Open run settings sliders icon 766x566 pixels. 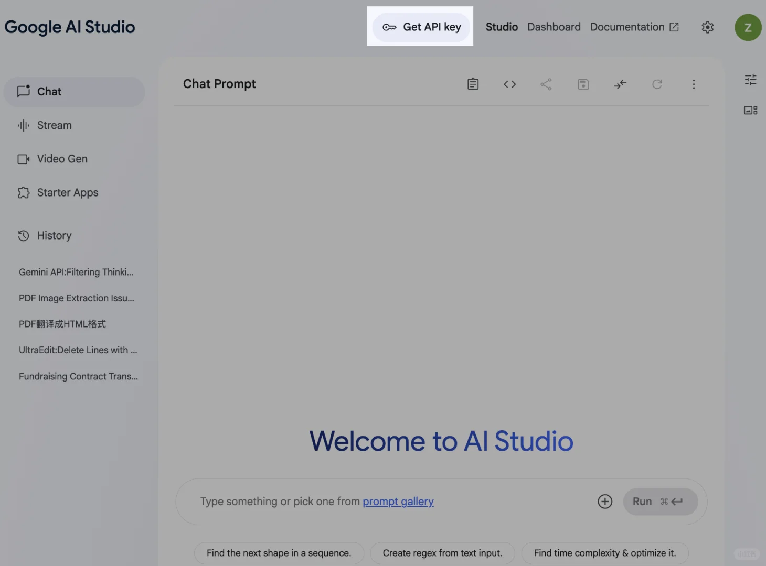(751, 80)
